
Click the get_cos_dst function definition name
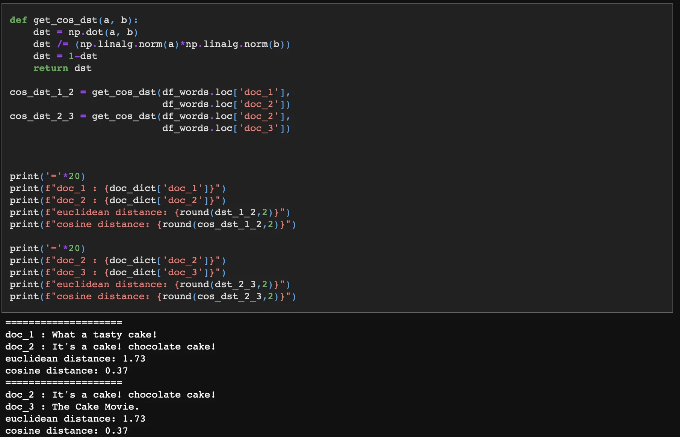tap(65, 20)
